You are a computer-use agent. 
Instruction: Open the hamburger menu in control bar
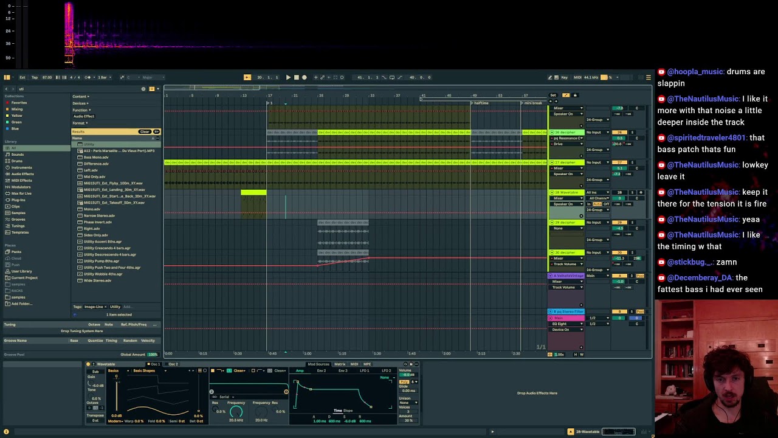pos(649,77)
